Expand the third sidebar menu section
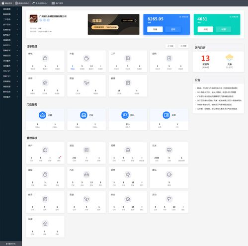The width and height of the screenshot is (248, 246). click(x=11, y=19)
